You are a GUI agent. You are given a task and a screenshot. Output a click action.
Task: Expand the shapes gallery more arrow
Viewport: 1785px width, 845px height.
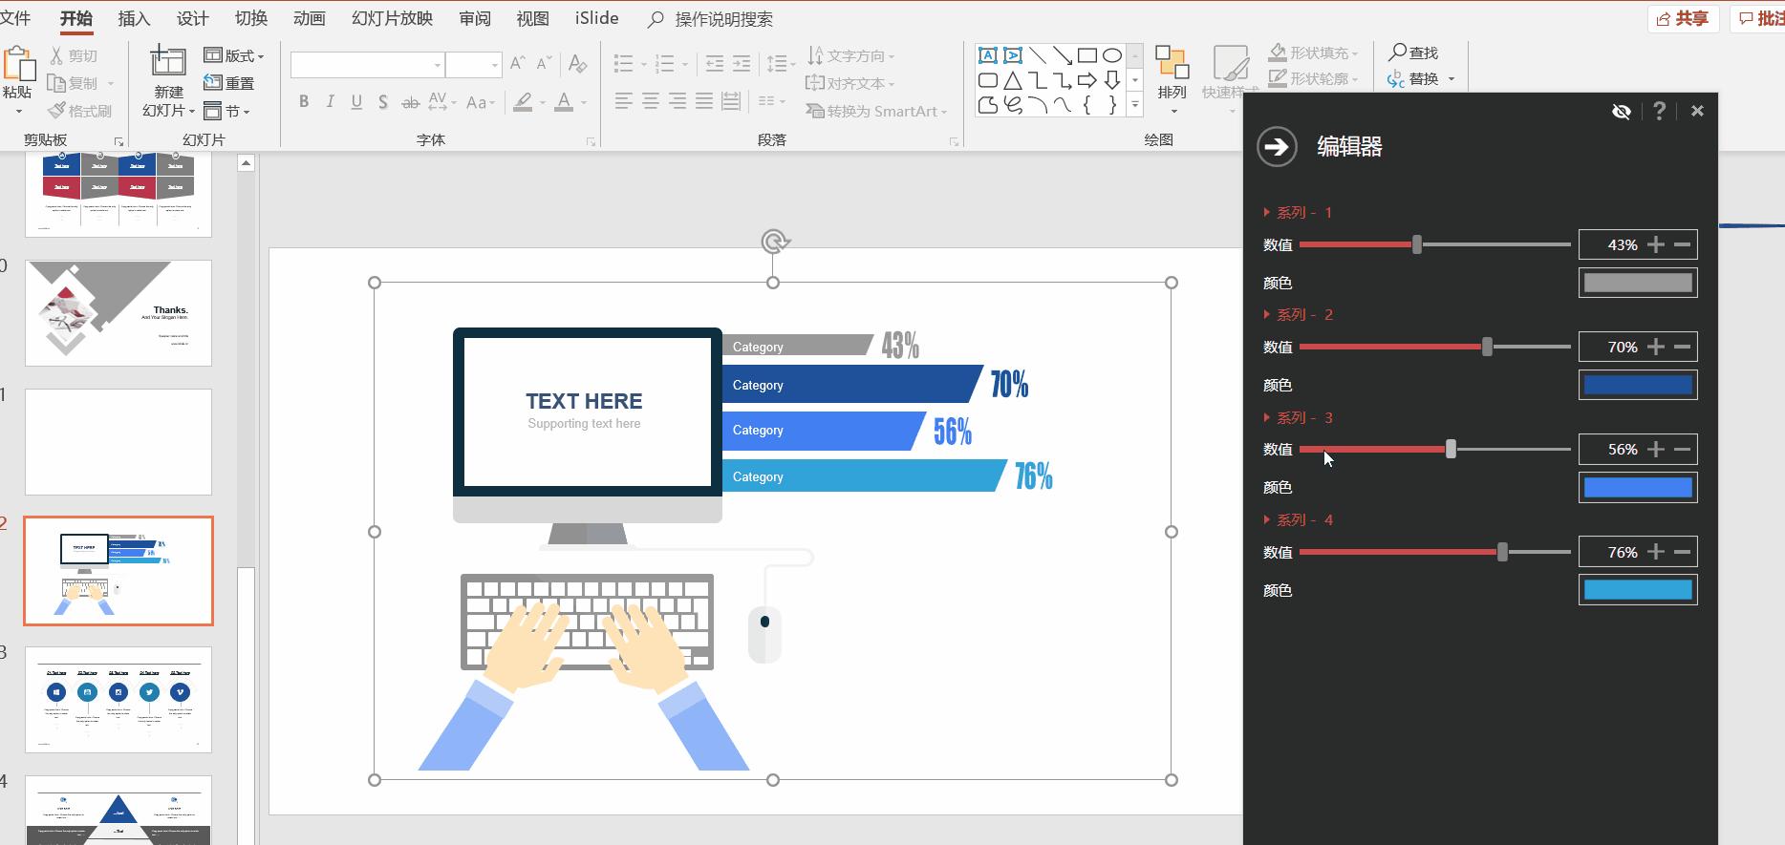pyautogui.click(x=1135, y=104)
